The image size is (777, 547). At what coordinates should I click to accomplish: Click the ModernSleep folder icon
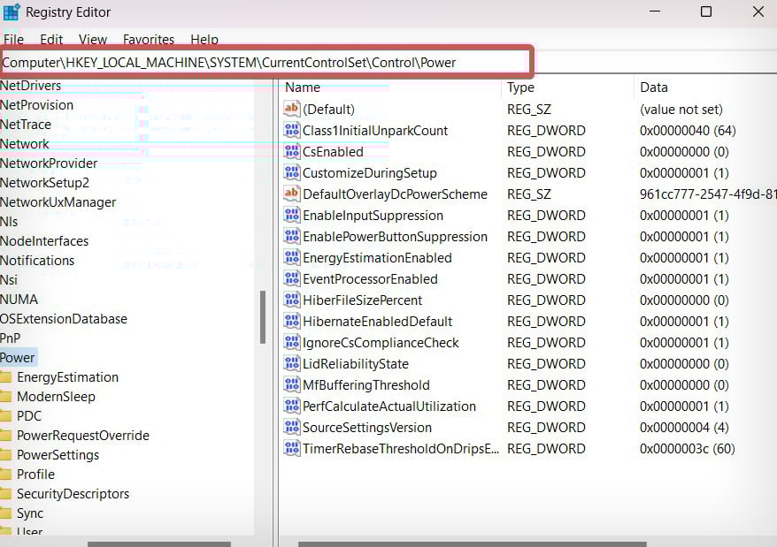6,397
